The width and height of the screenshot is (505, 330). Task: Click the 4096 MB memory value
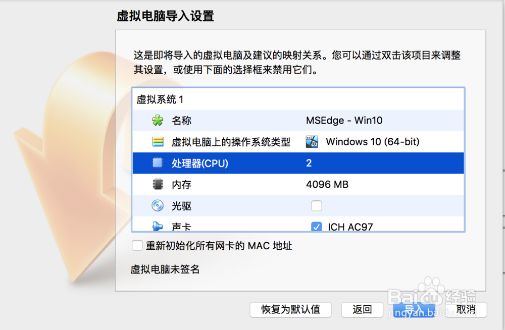pos(327,184)
